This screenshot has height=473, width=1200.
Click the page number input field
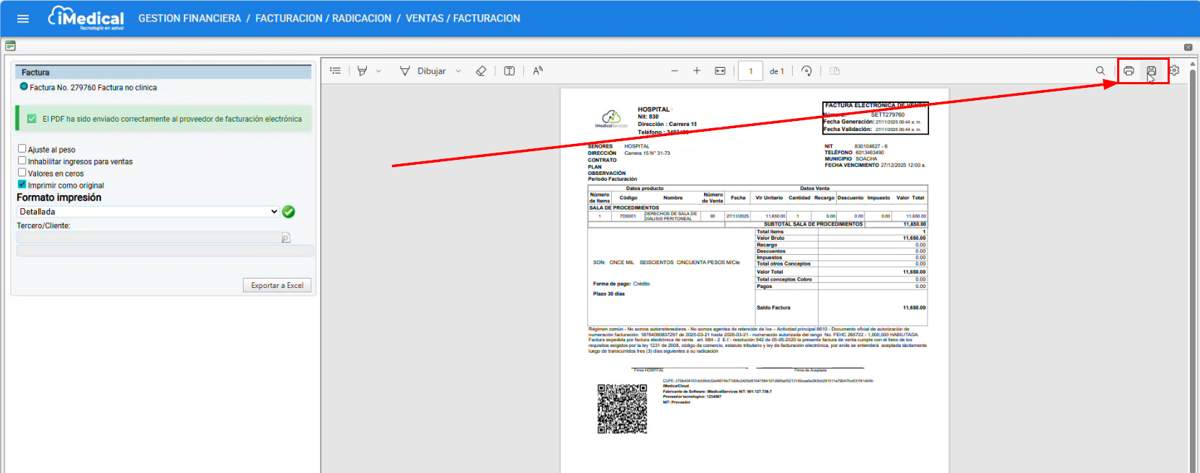click(x=750, y=71)
